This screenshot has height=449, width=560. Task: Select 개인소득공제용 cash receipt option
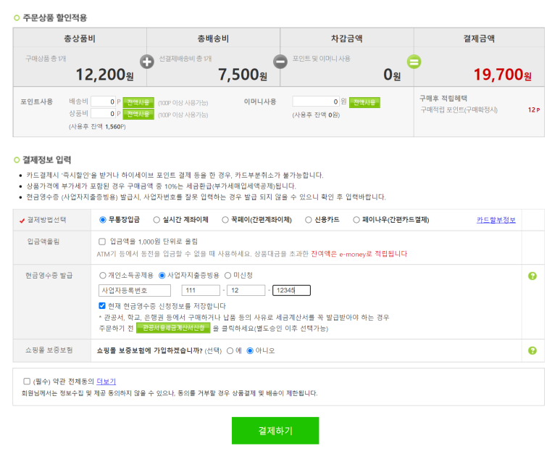[102, 275]
